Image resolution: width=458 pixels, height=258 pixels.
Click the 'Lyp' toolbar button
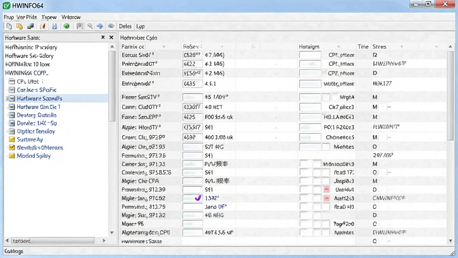(x=140, y=26)
